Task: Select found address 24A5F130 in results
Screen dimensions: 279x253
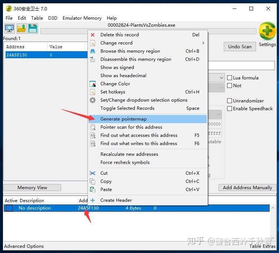Action: [46, 55]
